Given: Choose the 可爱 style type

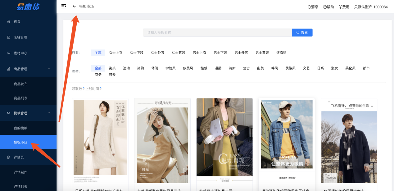Looking at the screenshot, I should click(x=112, y=75).
